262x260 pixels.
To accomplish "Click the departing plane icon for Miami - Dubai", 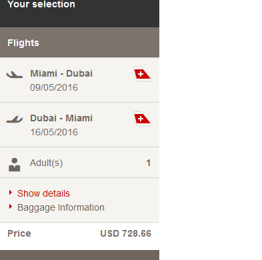I will click(15, 75).
